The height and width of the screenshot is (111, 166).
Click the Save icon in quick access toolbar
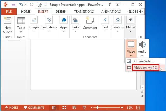[13, 4]
